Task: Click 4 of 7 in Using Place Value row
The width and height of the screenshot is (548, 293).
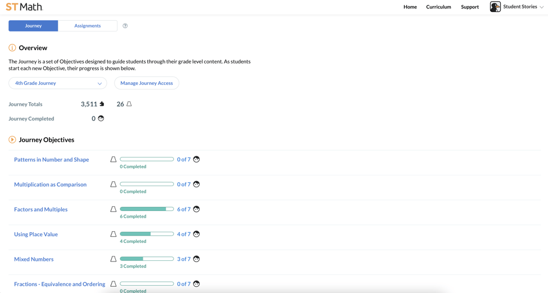Action: [184, 234]
